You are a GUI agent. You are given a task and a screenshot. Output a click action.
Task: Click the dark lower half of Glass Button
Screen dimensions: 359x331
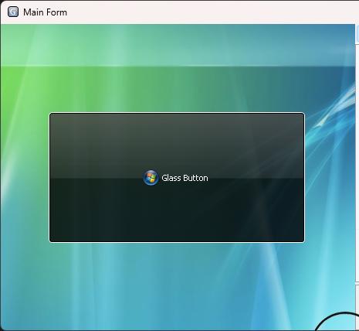coord(177,210)
